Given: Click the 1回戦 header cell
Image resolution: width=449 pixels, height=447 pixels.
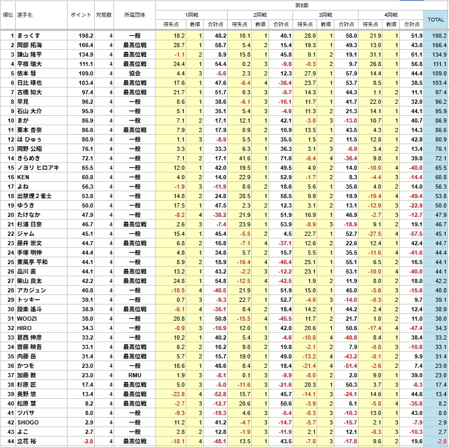Looking at the screenshot, I should (x=192, y=15).
